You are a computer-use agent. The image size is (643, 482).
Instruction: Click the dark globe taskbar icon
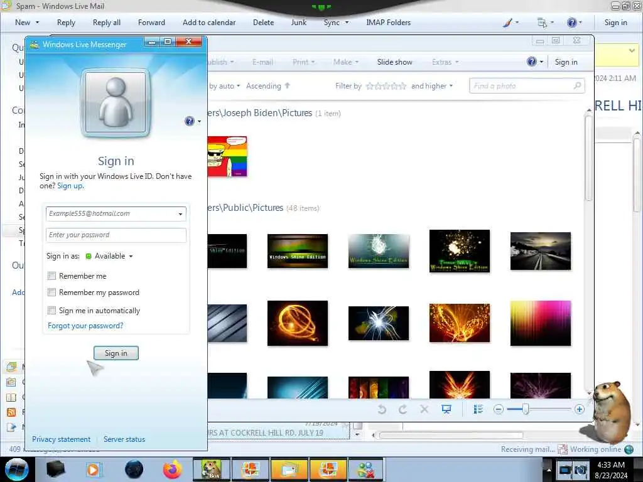[134, 469]
